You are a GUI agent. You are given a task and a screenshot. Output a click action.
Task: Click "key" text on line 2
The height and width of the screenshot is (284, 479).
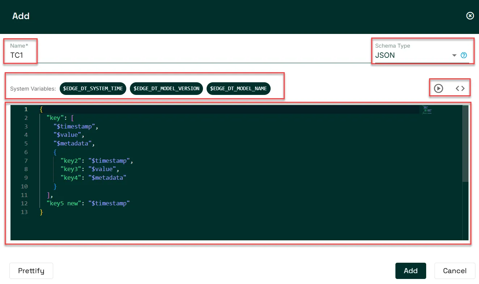tap(55, 118)
